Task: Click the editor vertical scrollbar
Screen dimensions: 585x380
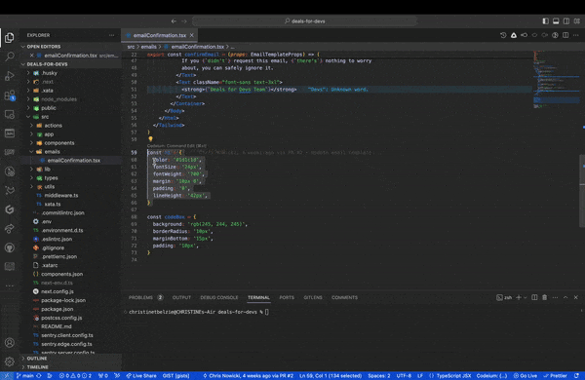Action: [582, 191]
